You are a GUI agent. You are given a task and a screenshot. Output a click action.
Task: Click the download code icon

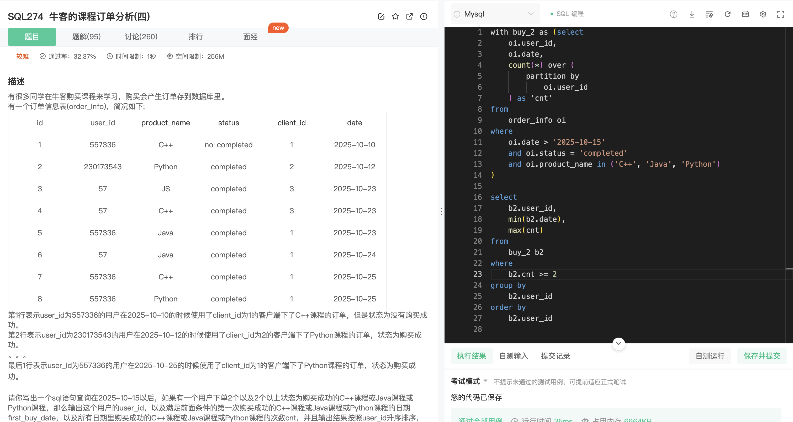tap(691, 14)
